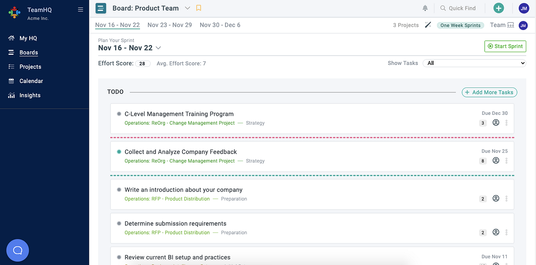The width and height of the screenshot is (536, 265).
Task: Click the Projects list icon
Action: coord(12,67)
